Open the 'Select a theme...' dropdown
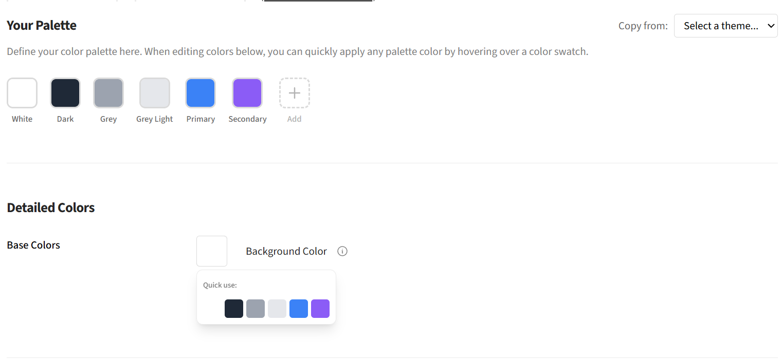 [x=725, y=26]
